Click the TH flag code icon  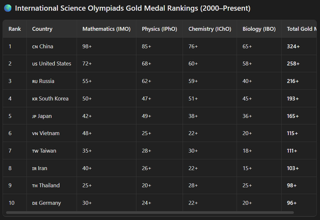[x=35, y=186]
